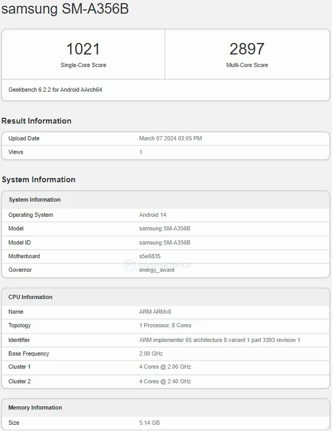Image resolution: width=332 pixels, height=431 pixels.
Task: Select the Cluster 2 value 4 Cores @ 2.40 GHz
Action: pos(165,381)
